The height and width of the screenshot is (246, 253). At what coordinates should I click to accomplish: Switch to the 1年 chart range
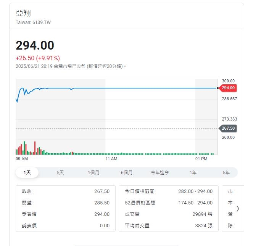point(193,173)
